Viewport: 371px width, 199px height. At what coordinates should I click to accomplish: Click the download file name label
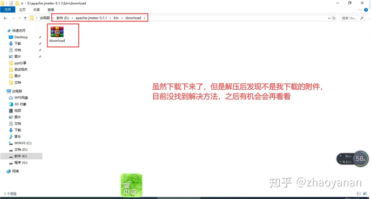click(x=57, y=41)
